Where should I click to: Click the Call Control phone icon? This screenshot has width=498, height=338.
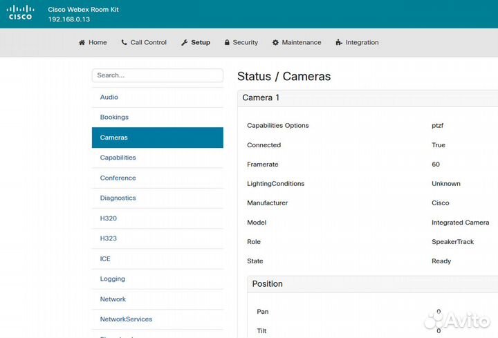[x=124, y=42]
